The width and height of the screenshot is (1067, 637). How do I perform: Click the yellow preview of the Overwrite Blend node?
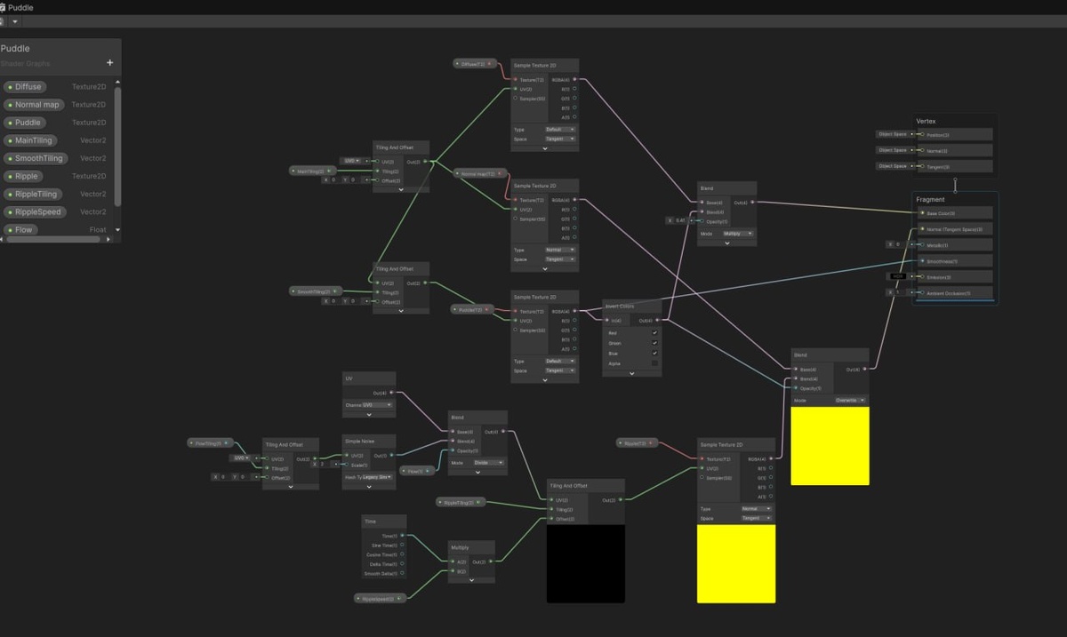tap(830, 446)
